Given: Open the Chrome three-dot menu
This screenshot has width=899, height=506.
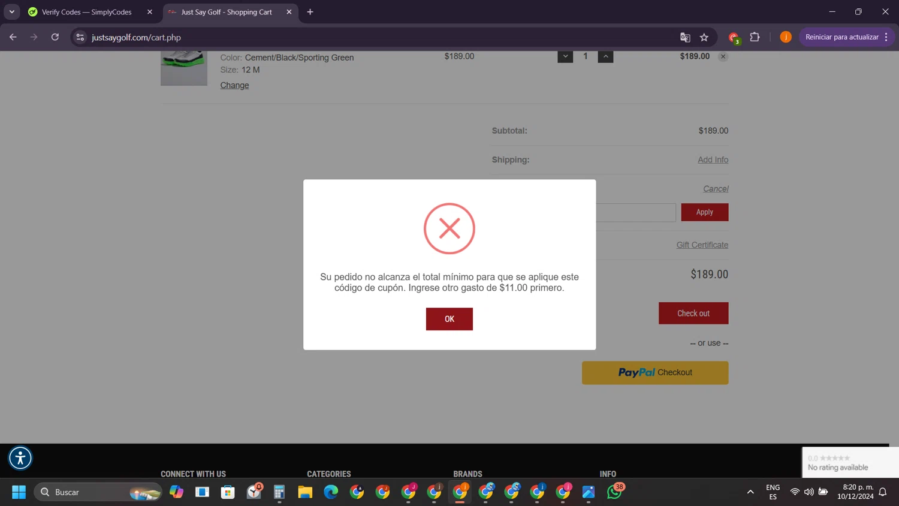Looking at the screenshot, I should [x=886, y=37].
